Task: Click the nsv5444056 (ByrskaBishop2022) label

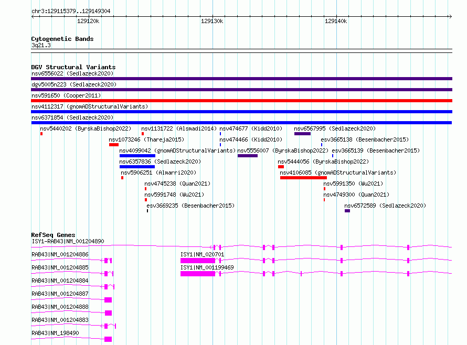Action: pos(323,161)
